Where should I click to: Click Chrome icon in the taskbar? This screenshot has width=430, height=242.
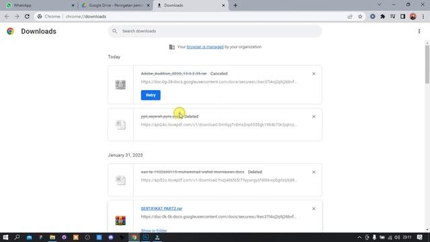pyautogui.click(x=134, y=237)
